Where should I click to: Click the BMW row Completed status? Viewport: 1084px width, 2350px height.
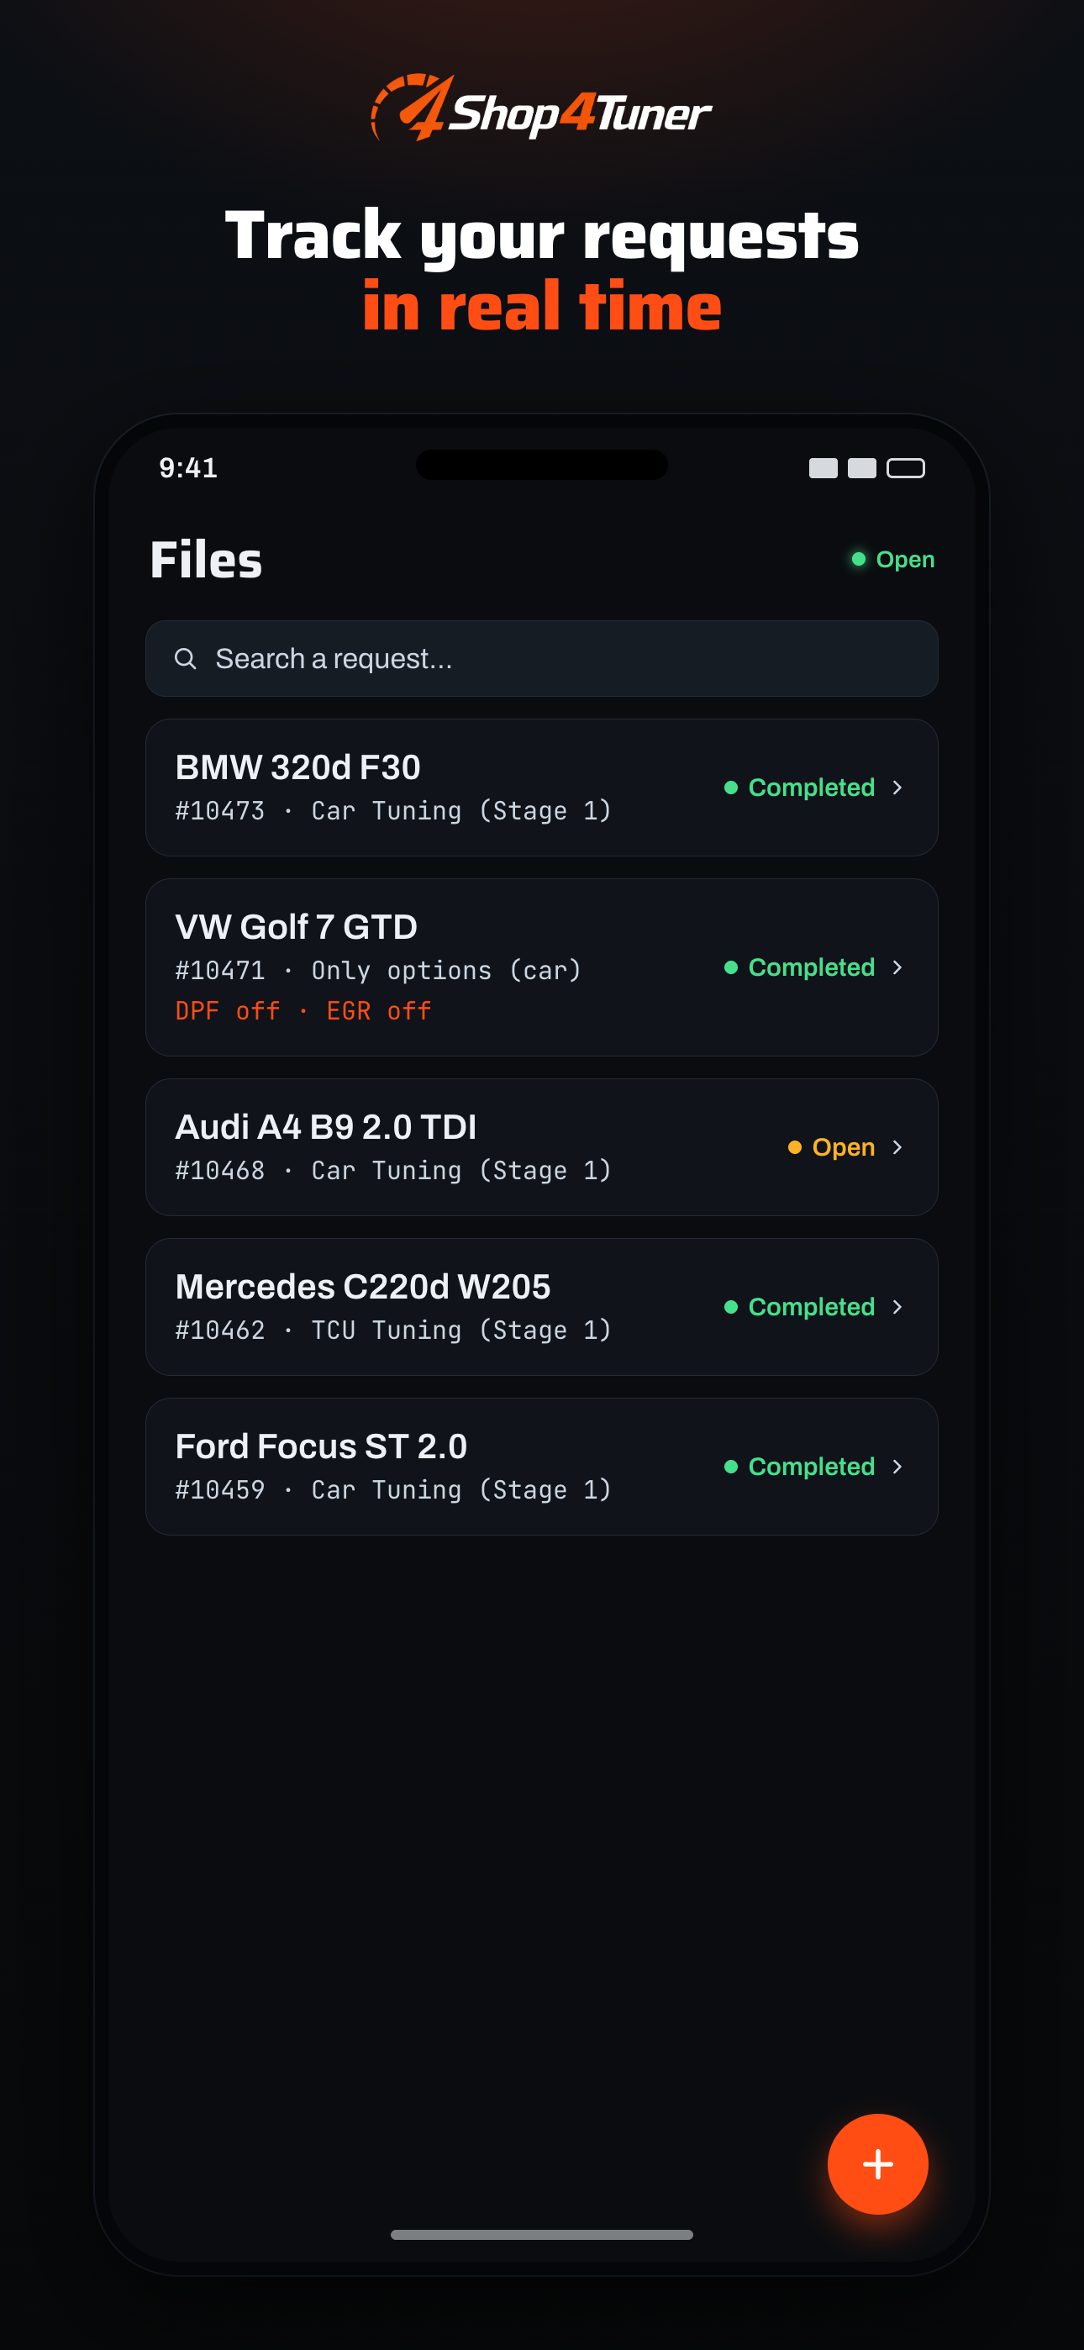(x=799, y=788)
